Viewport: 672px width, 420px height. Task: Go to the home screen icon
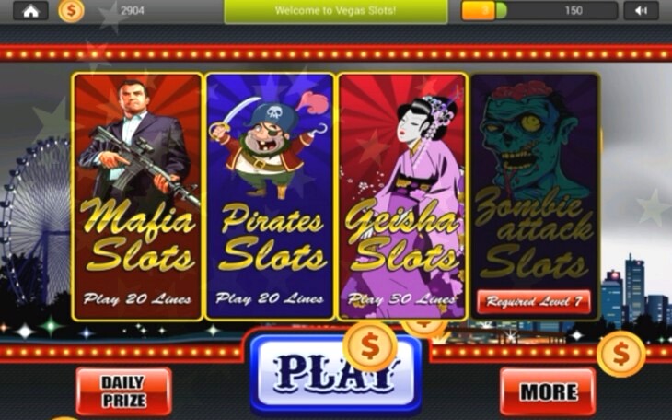click(x=30, y=11)
